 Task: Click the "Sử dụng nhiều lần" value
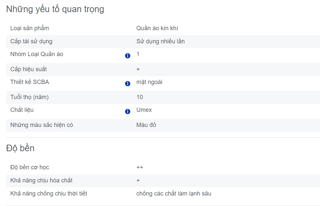tap(160, 41)
